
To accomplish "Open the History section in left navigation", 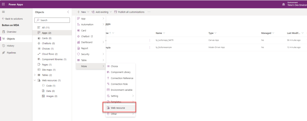I will tap(11, 46).
